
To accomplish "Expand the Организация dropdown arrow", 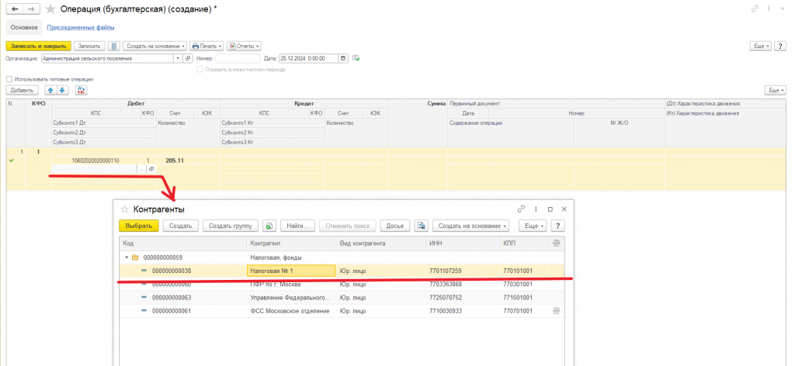I will click(178, 58).
